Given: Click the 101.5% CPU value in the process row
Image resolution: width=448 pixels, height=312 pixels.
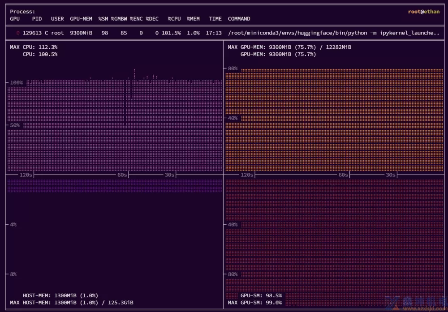Looking at the screenshot, I should 171,33.
